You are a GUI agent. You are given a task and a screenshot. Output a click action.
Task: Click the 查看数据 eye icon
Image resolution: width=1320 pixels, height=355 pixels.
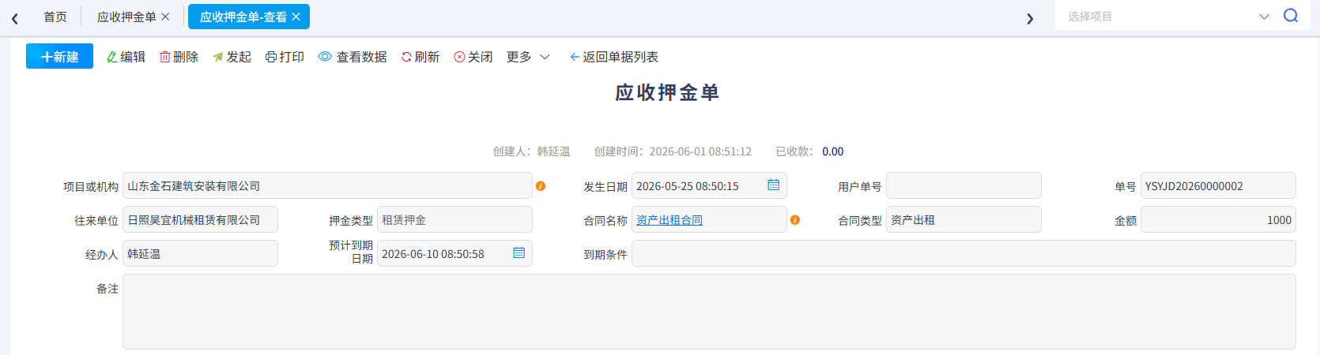[x=325, y=57]
